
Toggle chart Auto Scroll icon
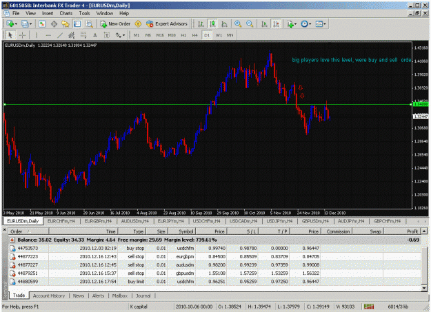(264, 24)
